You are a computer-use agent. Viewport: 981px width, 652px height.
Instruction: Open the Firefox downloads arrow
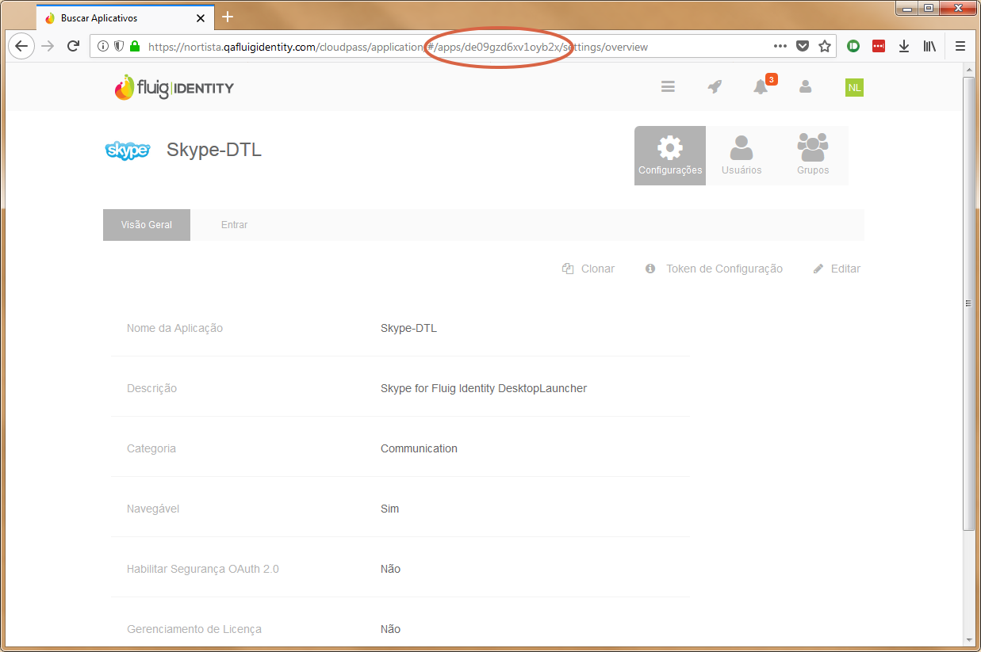point(904,46)
